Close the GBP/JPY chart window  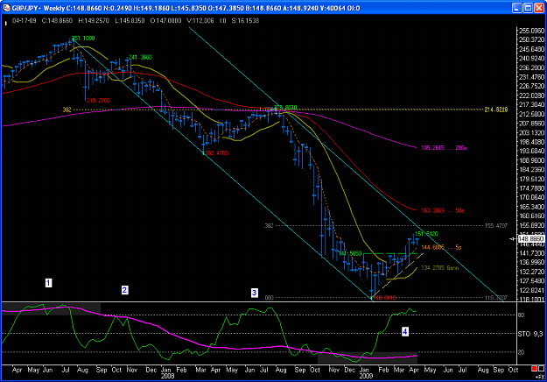click(539, 8)
